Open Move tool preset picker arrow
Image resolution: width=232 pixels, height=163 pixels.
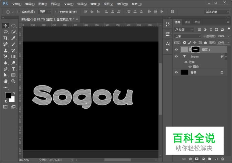pyautogui.click(x=13, y=12)
